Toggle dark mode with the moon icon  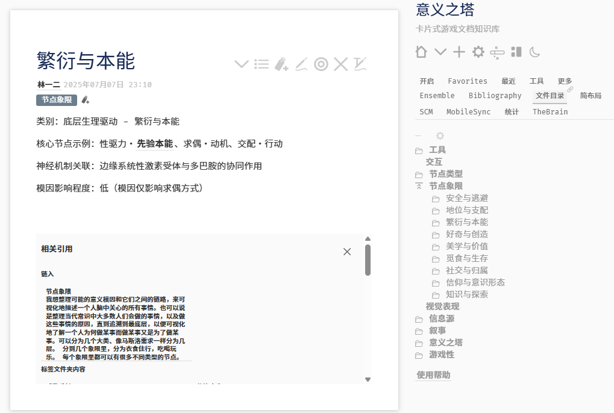[534, 52]
